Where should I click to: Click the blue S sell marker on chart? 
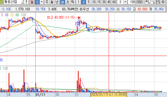pyautogui.click(x=77, y=24)
